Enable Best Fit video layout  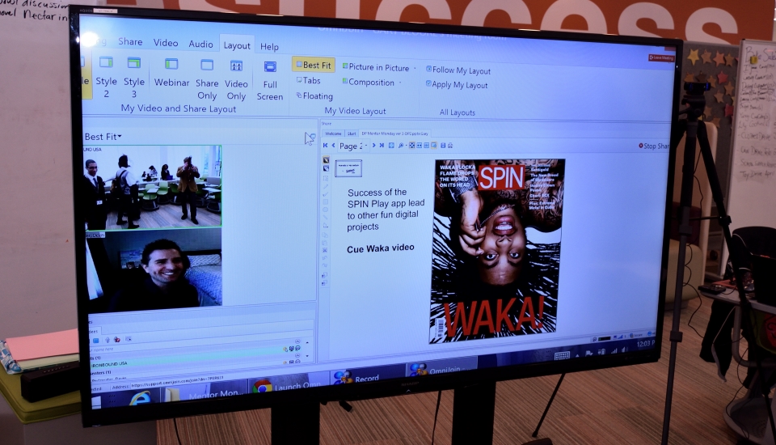[314, 65]
